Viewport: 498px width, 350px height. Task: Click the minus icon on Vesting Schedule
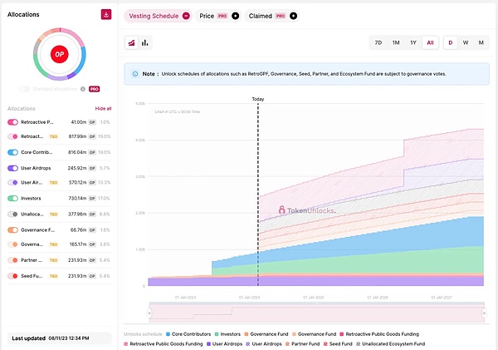click(186, 16)
